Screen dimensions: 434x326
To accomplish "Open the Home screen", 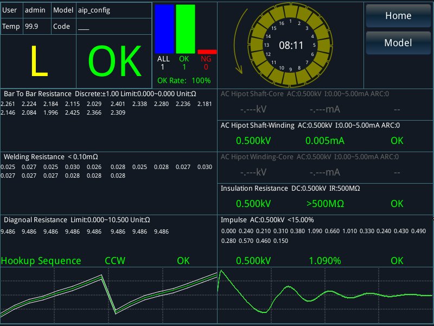I will (x=398, y=16).
